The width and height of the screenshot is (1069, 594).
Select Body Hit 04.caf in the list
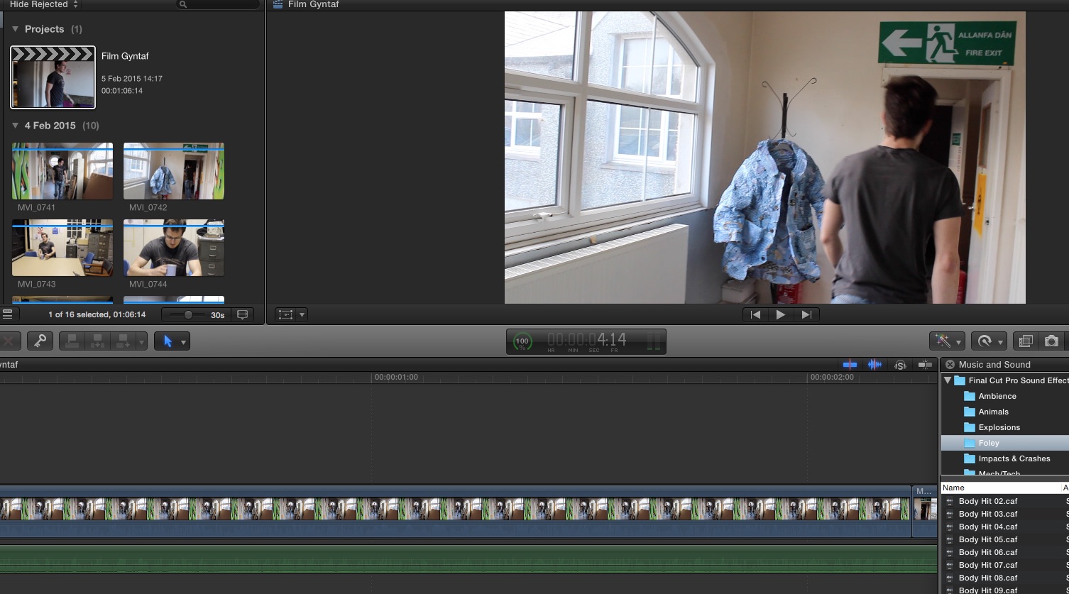click(987, 527)
